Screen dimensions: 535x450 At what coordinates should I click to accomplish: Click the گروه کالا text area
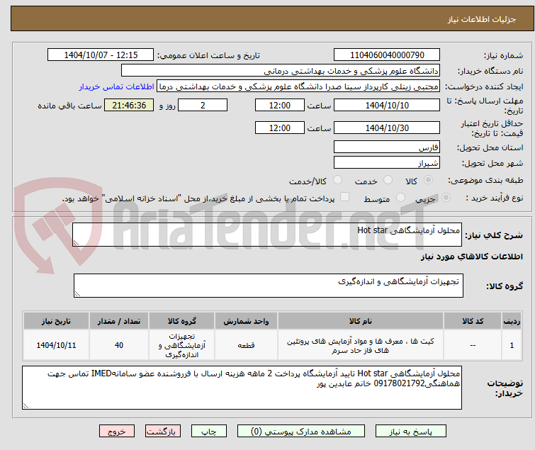268,286
